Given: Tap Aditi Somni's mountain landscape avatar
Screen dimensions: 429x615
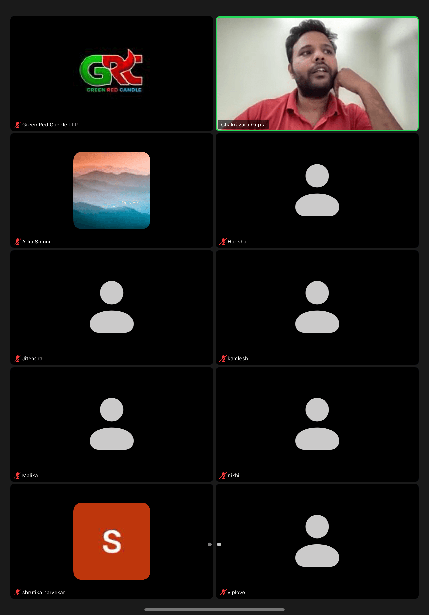Looking at the screenshot, I should (112, 190).
